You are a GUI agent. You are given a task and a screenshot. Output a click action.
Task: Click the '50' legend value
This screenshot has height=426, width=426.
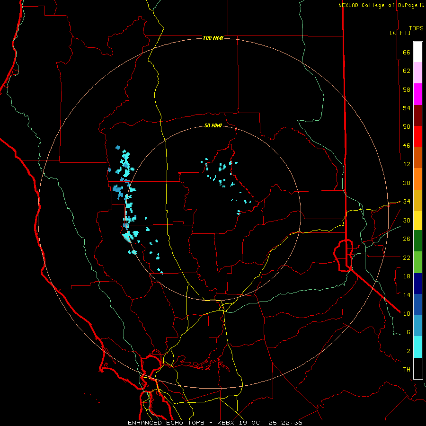pyautogui.click(x=407, y=127)
